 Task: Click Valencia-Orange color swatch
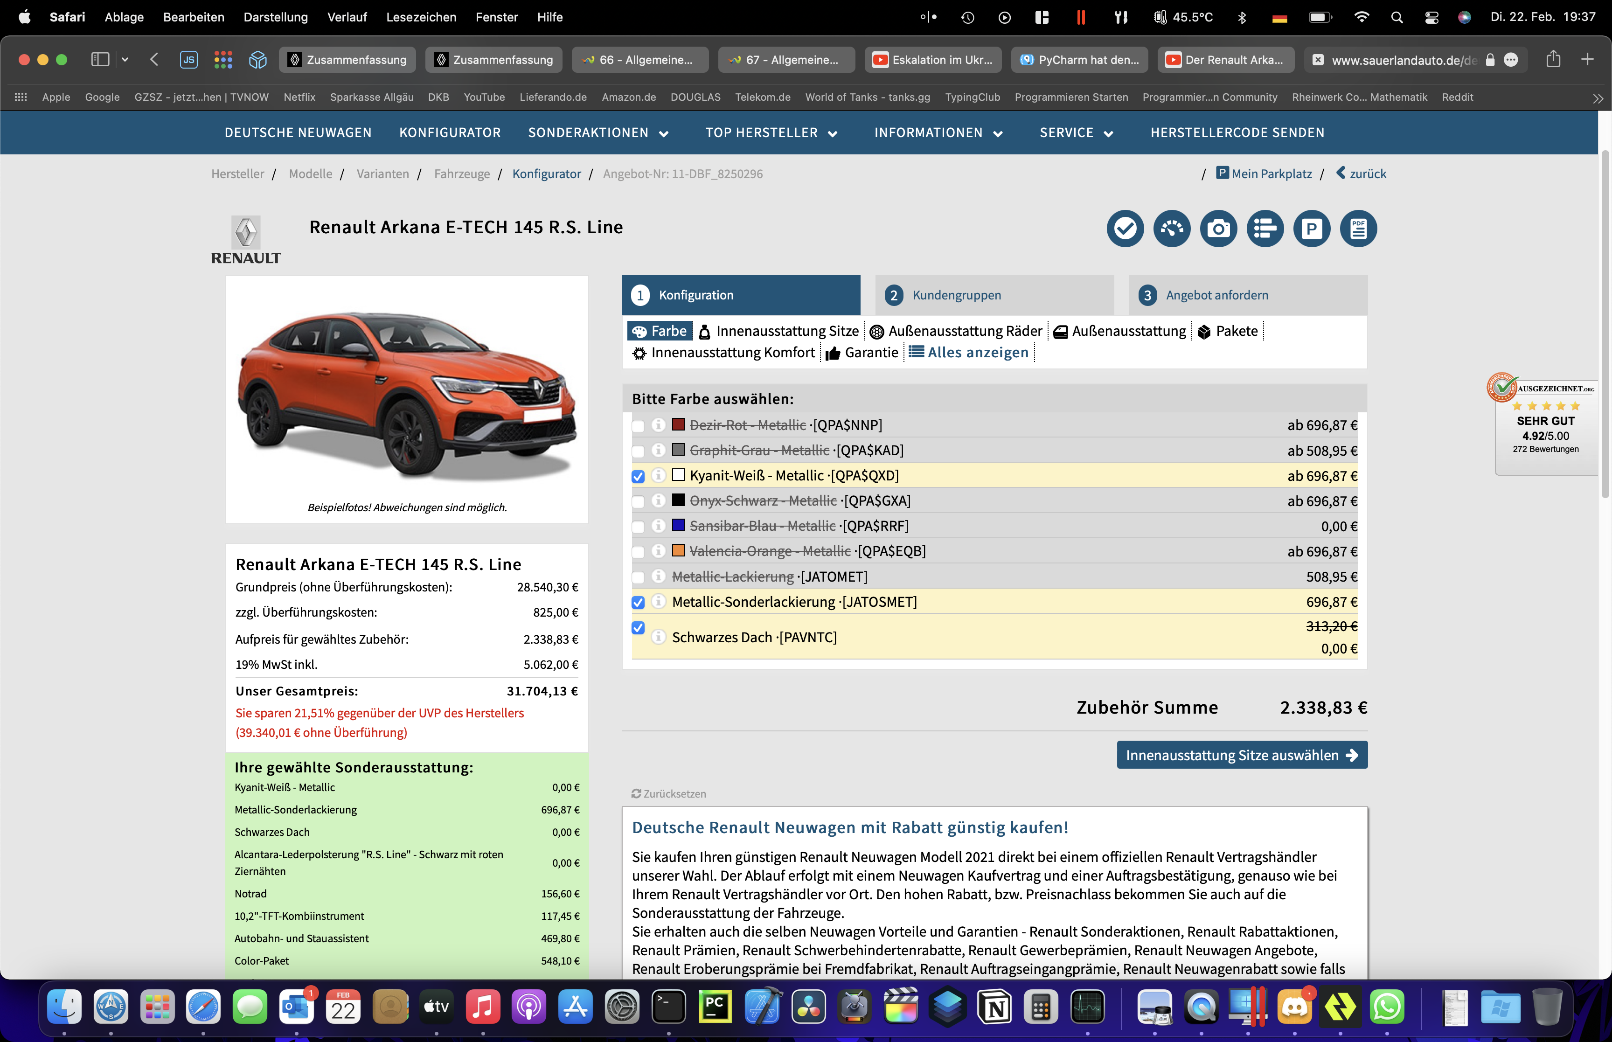(679, 551)
